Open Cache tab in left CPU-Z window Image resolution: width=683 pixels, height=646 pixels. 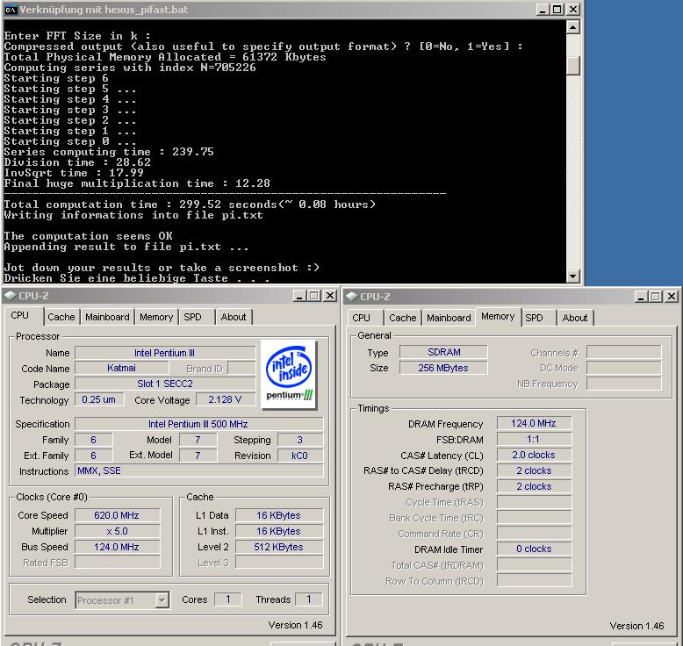coord(61,317)
